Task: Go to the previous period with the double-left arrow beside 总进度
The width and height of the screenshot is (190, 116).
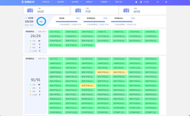Action: click(x=26, y=18)
